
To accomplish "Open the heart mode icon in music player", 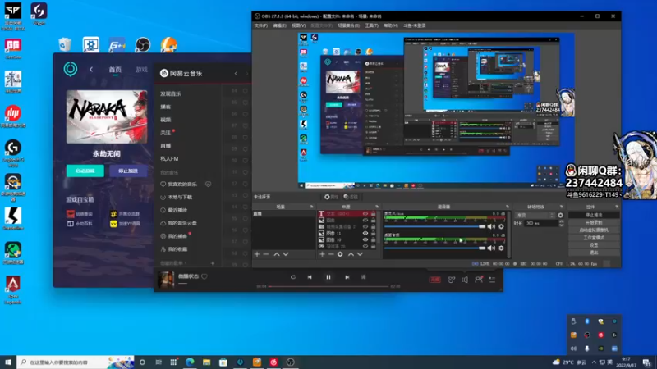I will [451, 280].
